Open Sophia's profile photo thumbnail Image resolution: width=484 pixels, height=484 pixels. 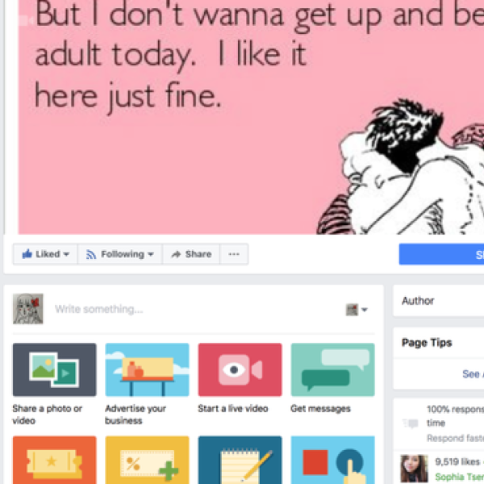coord(414,469)
